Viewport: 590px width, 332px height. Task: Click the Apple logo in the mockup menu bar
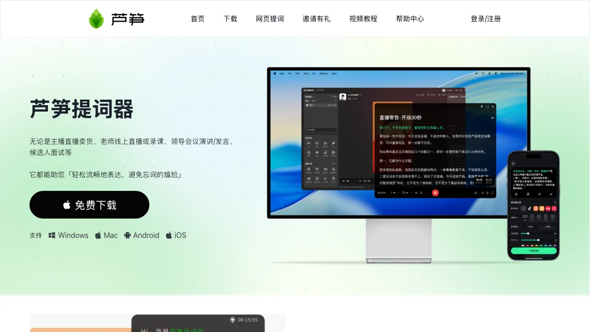click(274, 73)
